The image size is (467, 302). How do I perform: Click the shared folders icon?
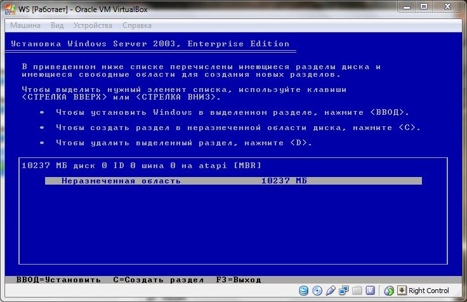point(357,291)
